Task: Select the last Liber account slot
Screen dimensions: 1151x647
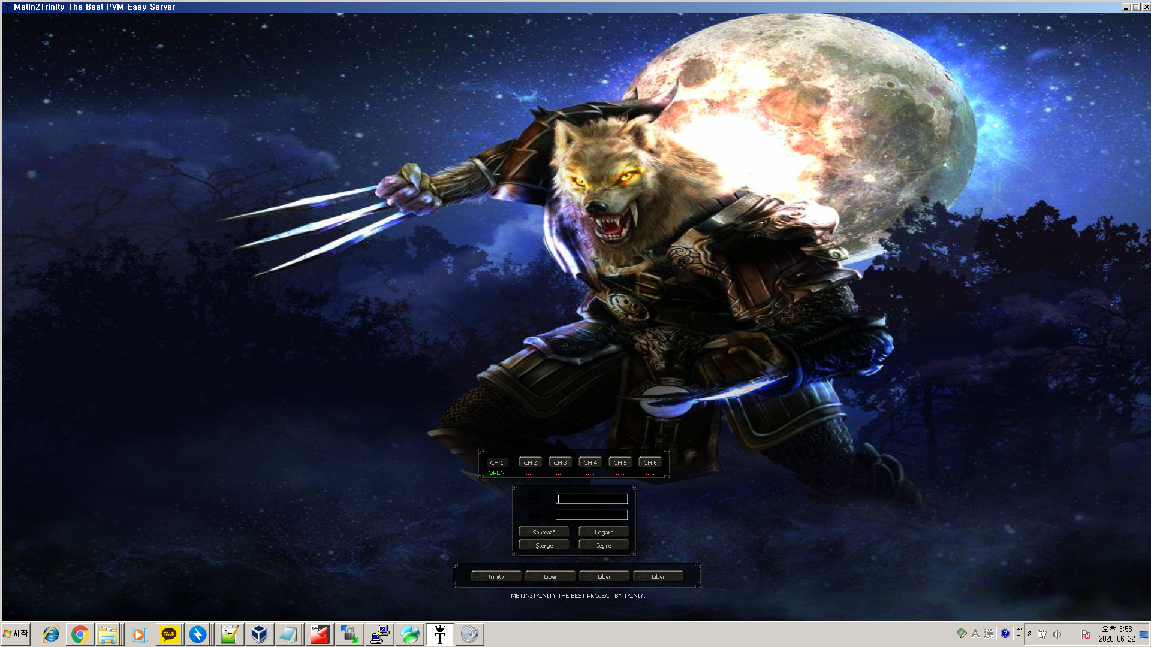Action: point(658,576)
